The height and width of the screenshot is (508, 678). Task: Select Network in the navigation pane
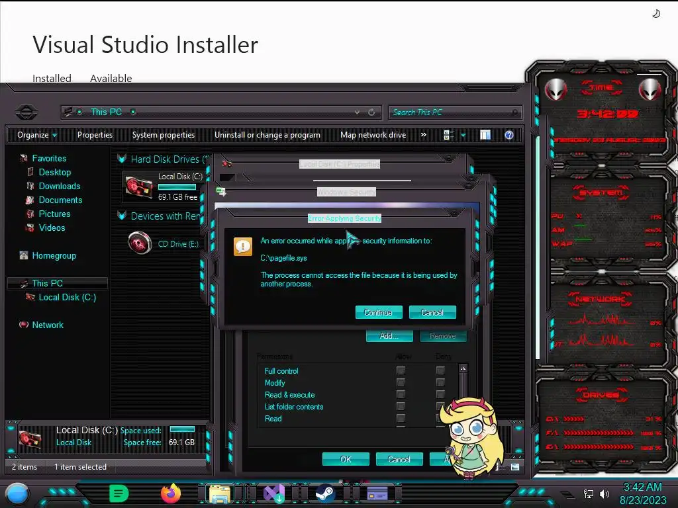(48, 324)
